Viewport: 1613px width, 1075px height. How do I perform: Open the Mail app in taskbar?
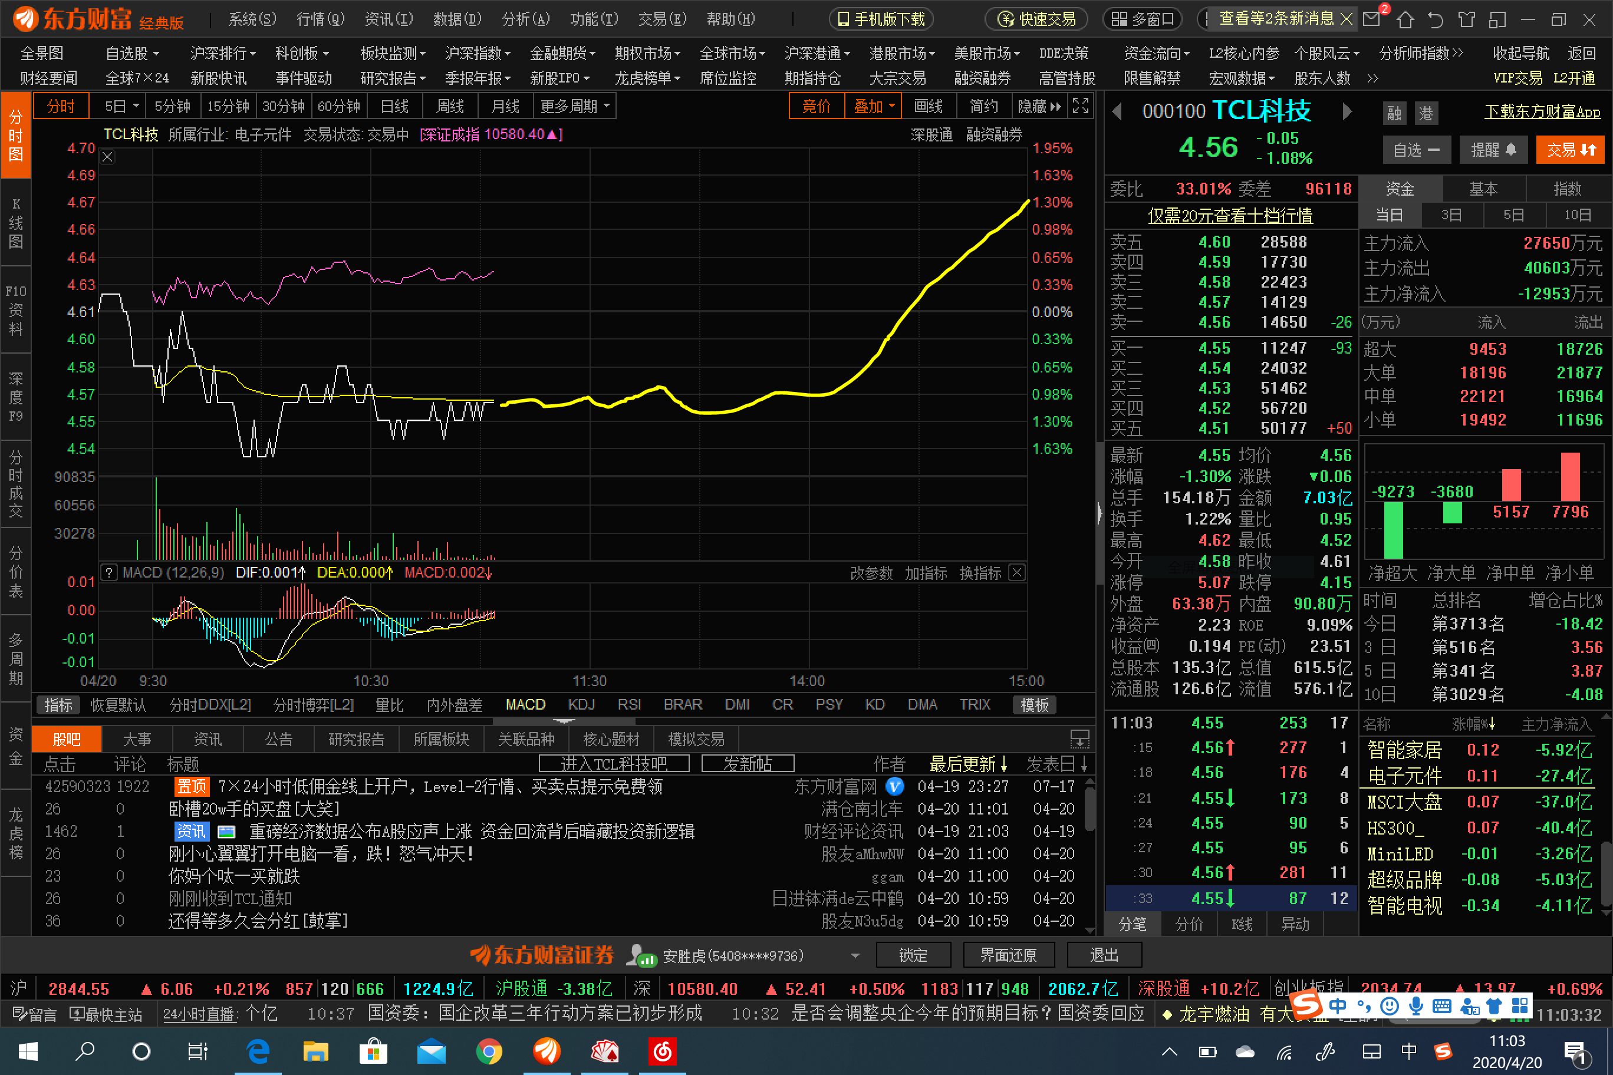pos(431,1051)
